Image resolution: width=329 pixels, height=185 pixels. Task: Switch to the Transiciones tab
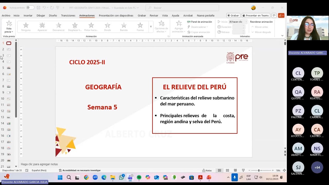coord(68,15)
